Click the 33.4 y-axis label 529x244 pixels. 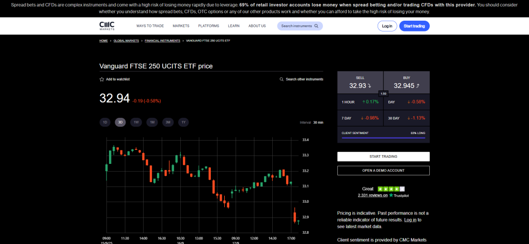306,140
